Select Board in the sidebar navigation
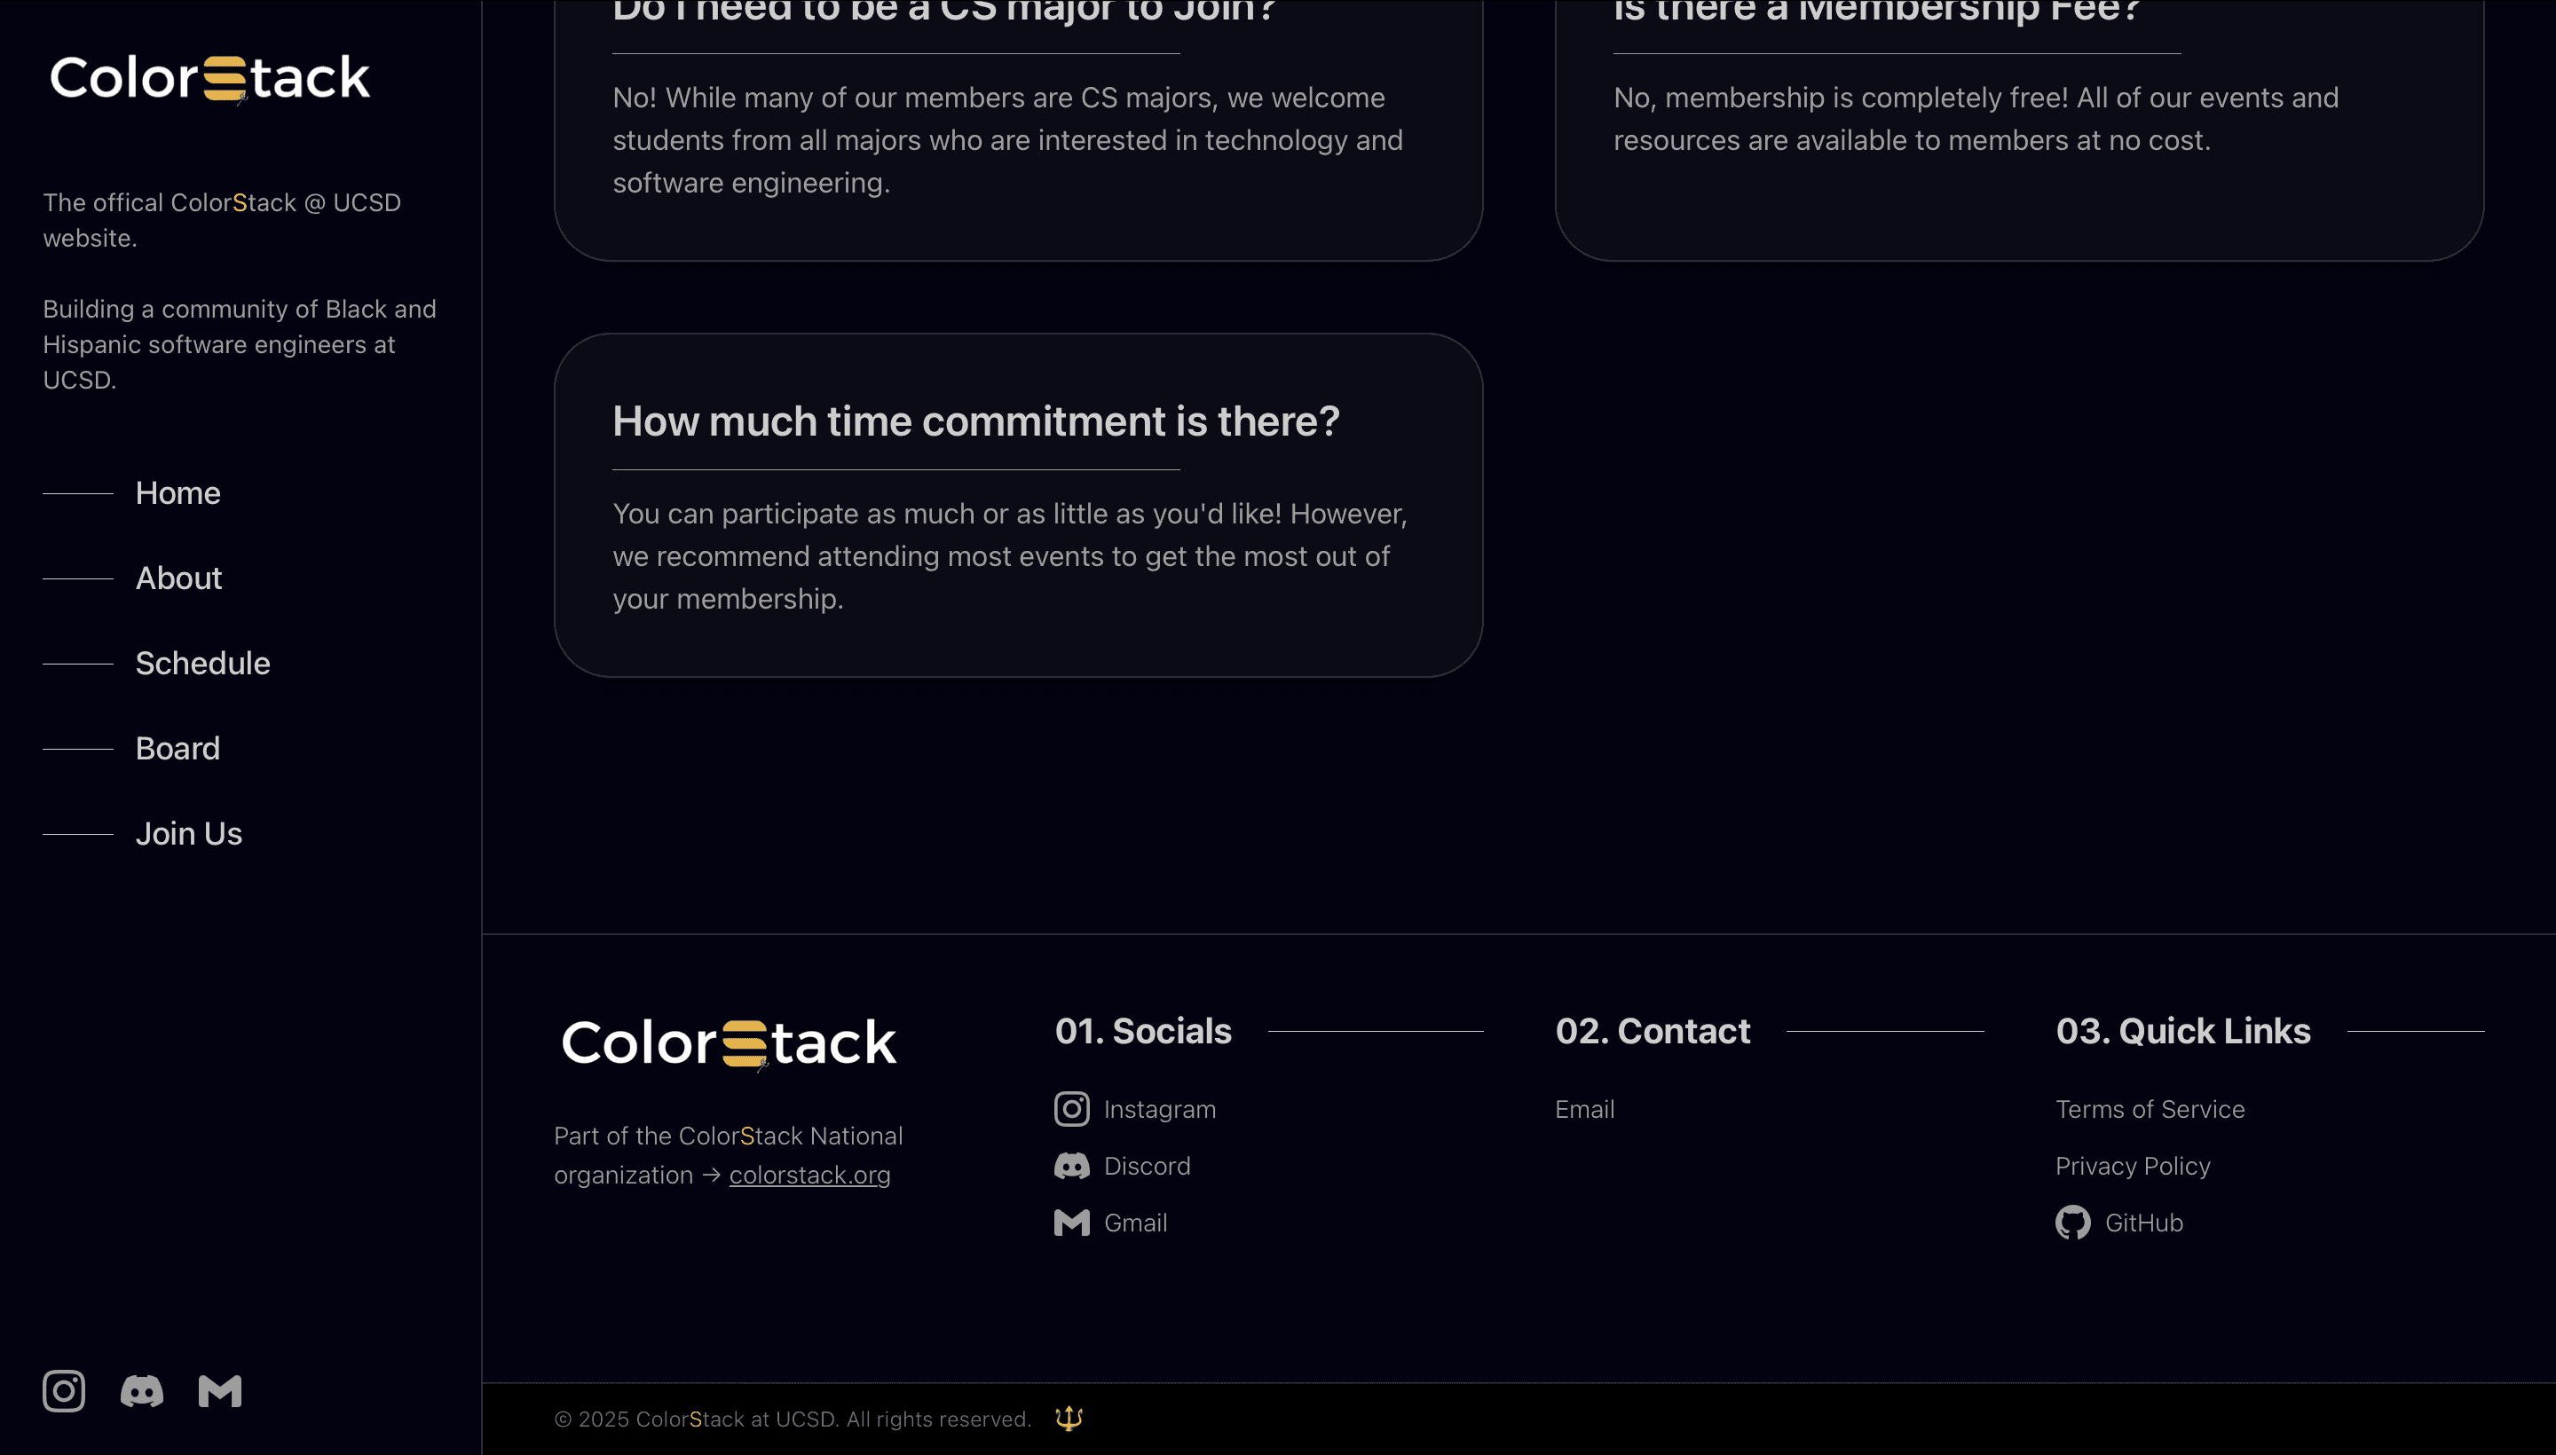 [177, 749]
